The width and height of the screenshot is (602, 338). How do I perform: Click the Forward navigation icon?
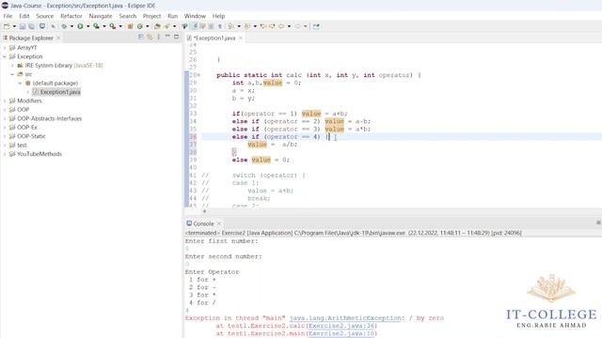[297, 26]
